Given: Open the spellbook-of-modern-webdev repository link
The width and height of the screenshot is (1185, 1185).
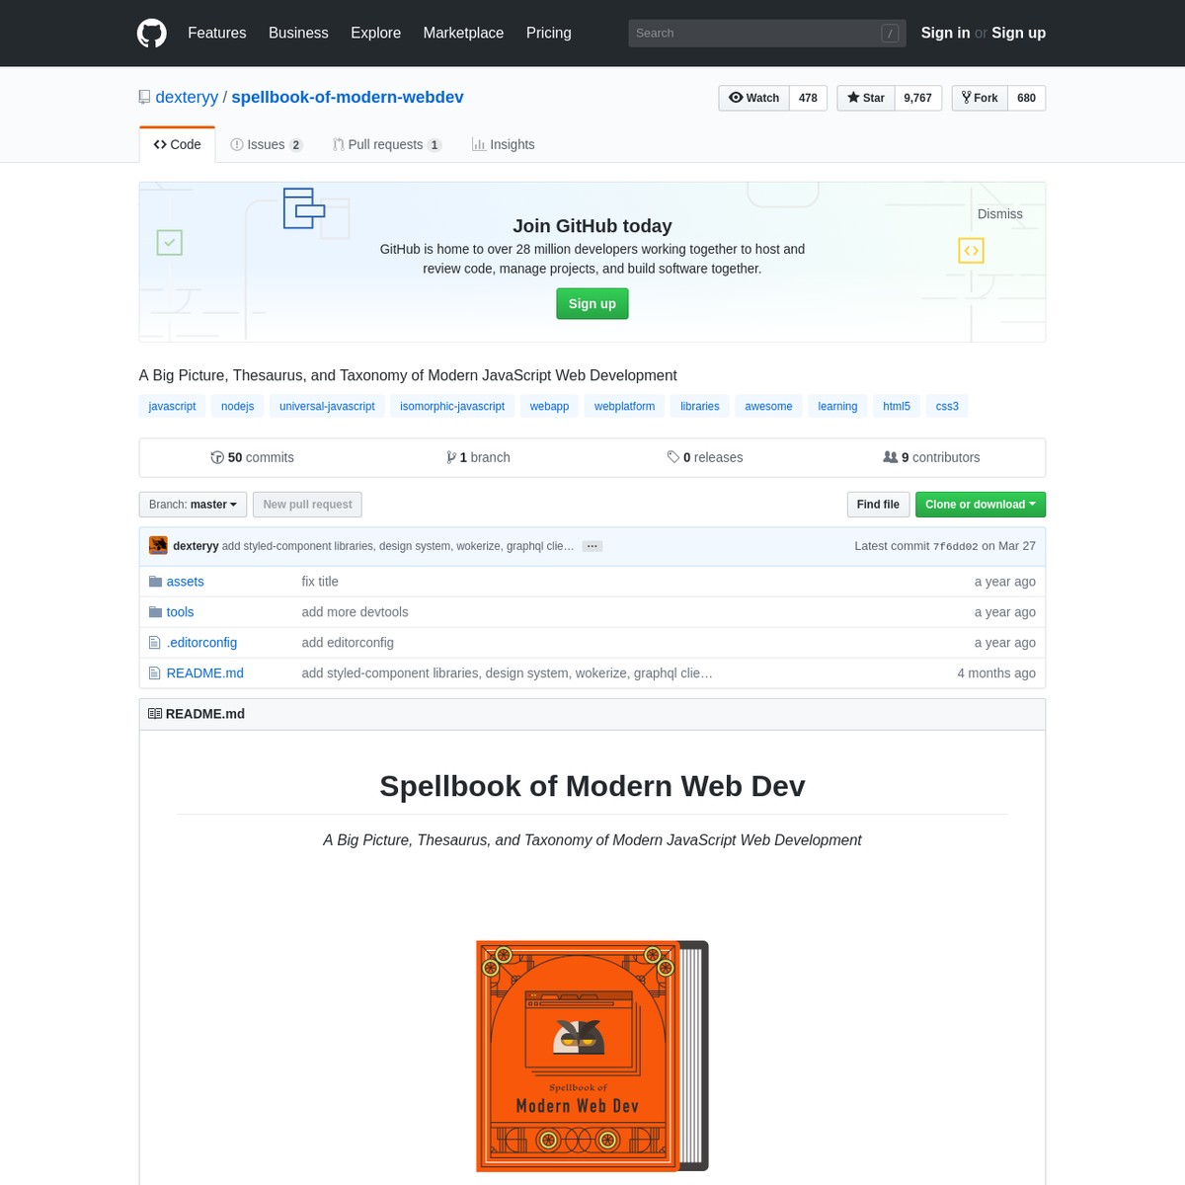Looking at the screenshot, I should pyautogui.click(x=348, y=97).
